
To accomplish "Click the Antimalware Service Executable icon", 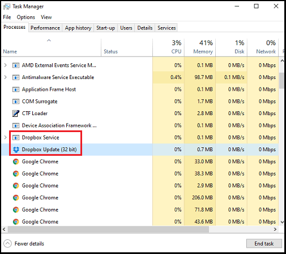I will pyautogui.click(x=16, y=77).
